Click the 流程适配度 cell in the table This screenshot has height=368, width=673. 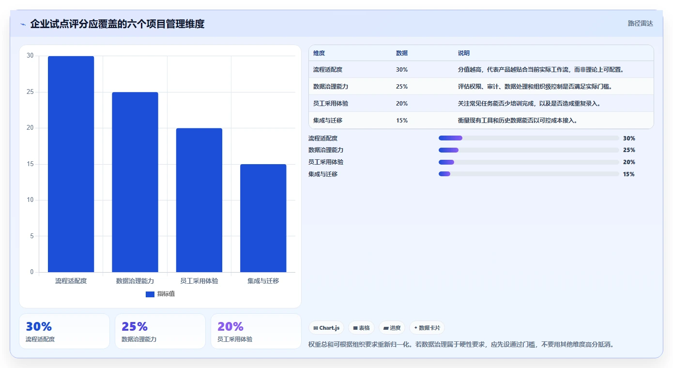pyautogui.click(x=328, y=70)
